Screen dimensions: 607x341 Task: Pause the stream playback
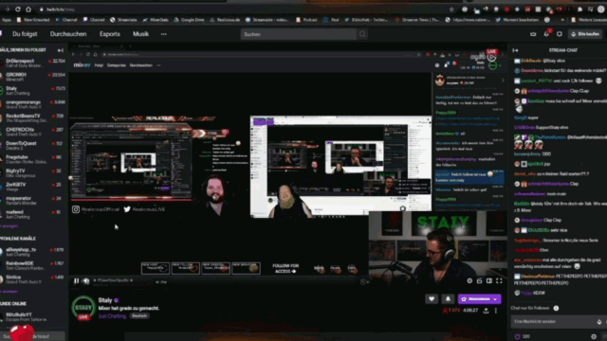(76, 281)
